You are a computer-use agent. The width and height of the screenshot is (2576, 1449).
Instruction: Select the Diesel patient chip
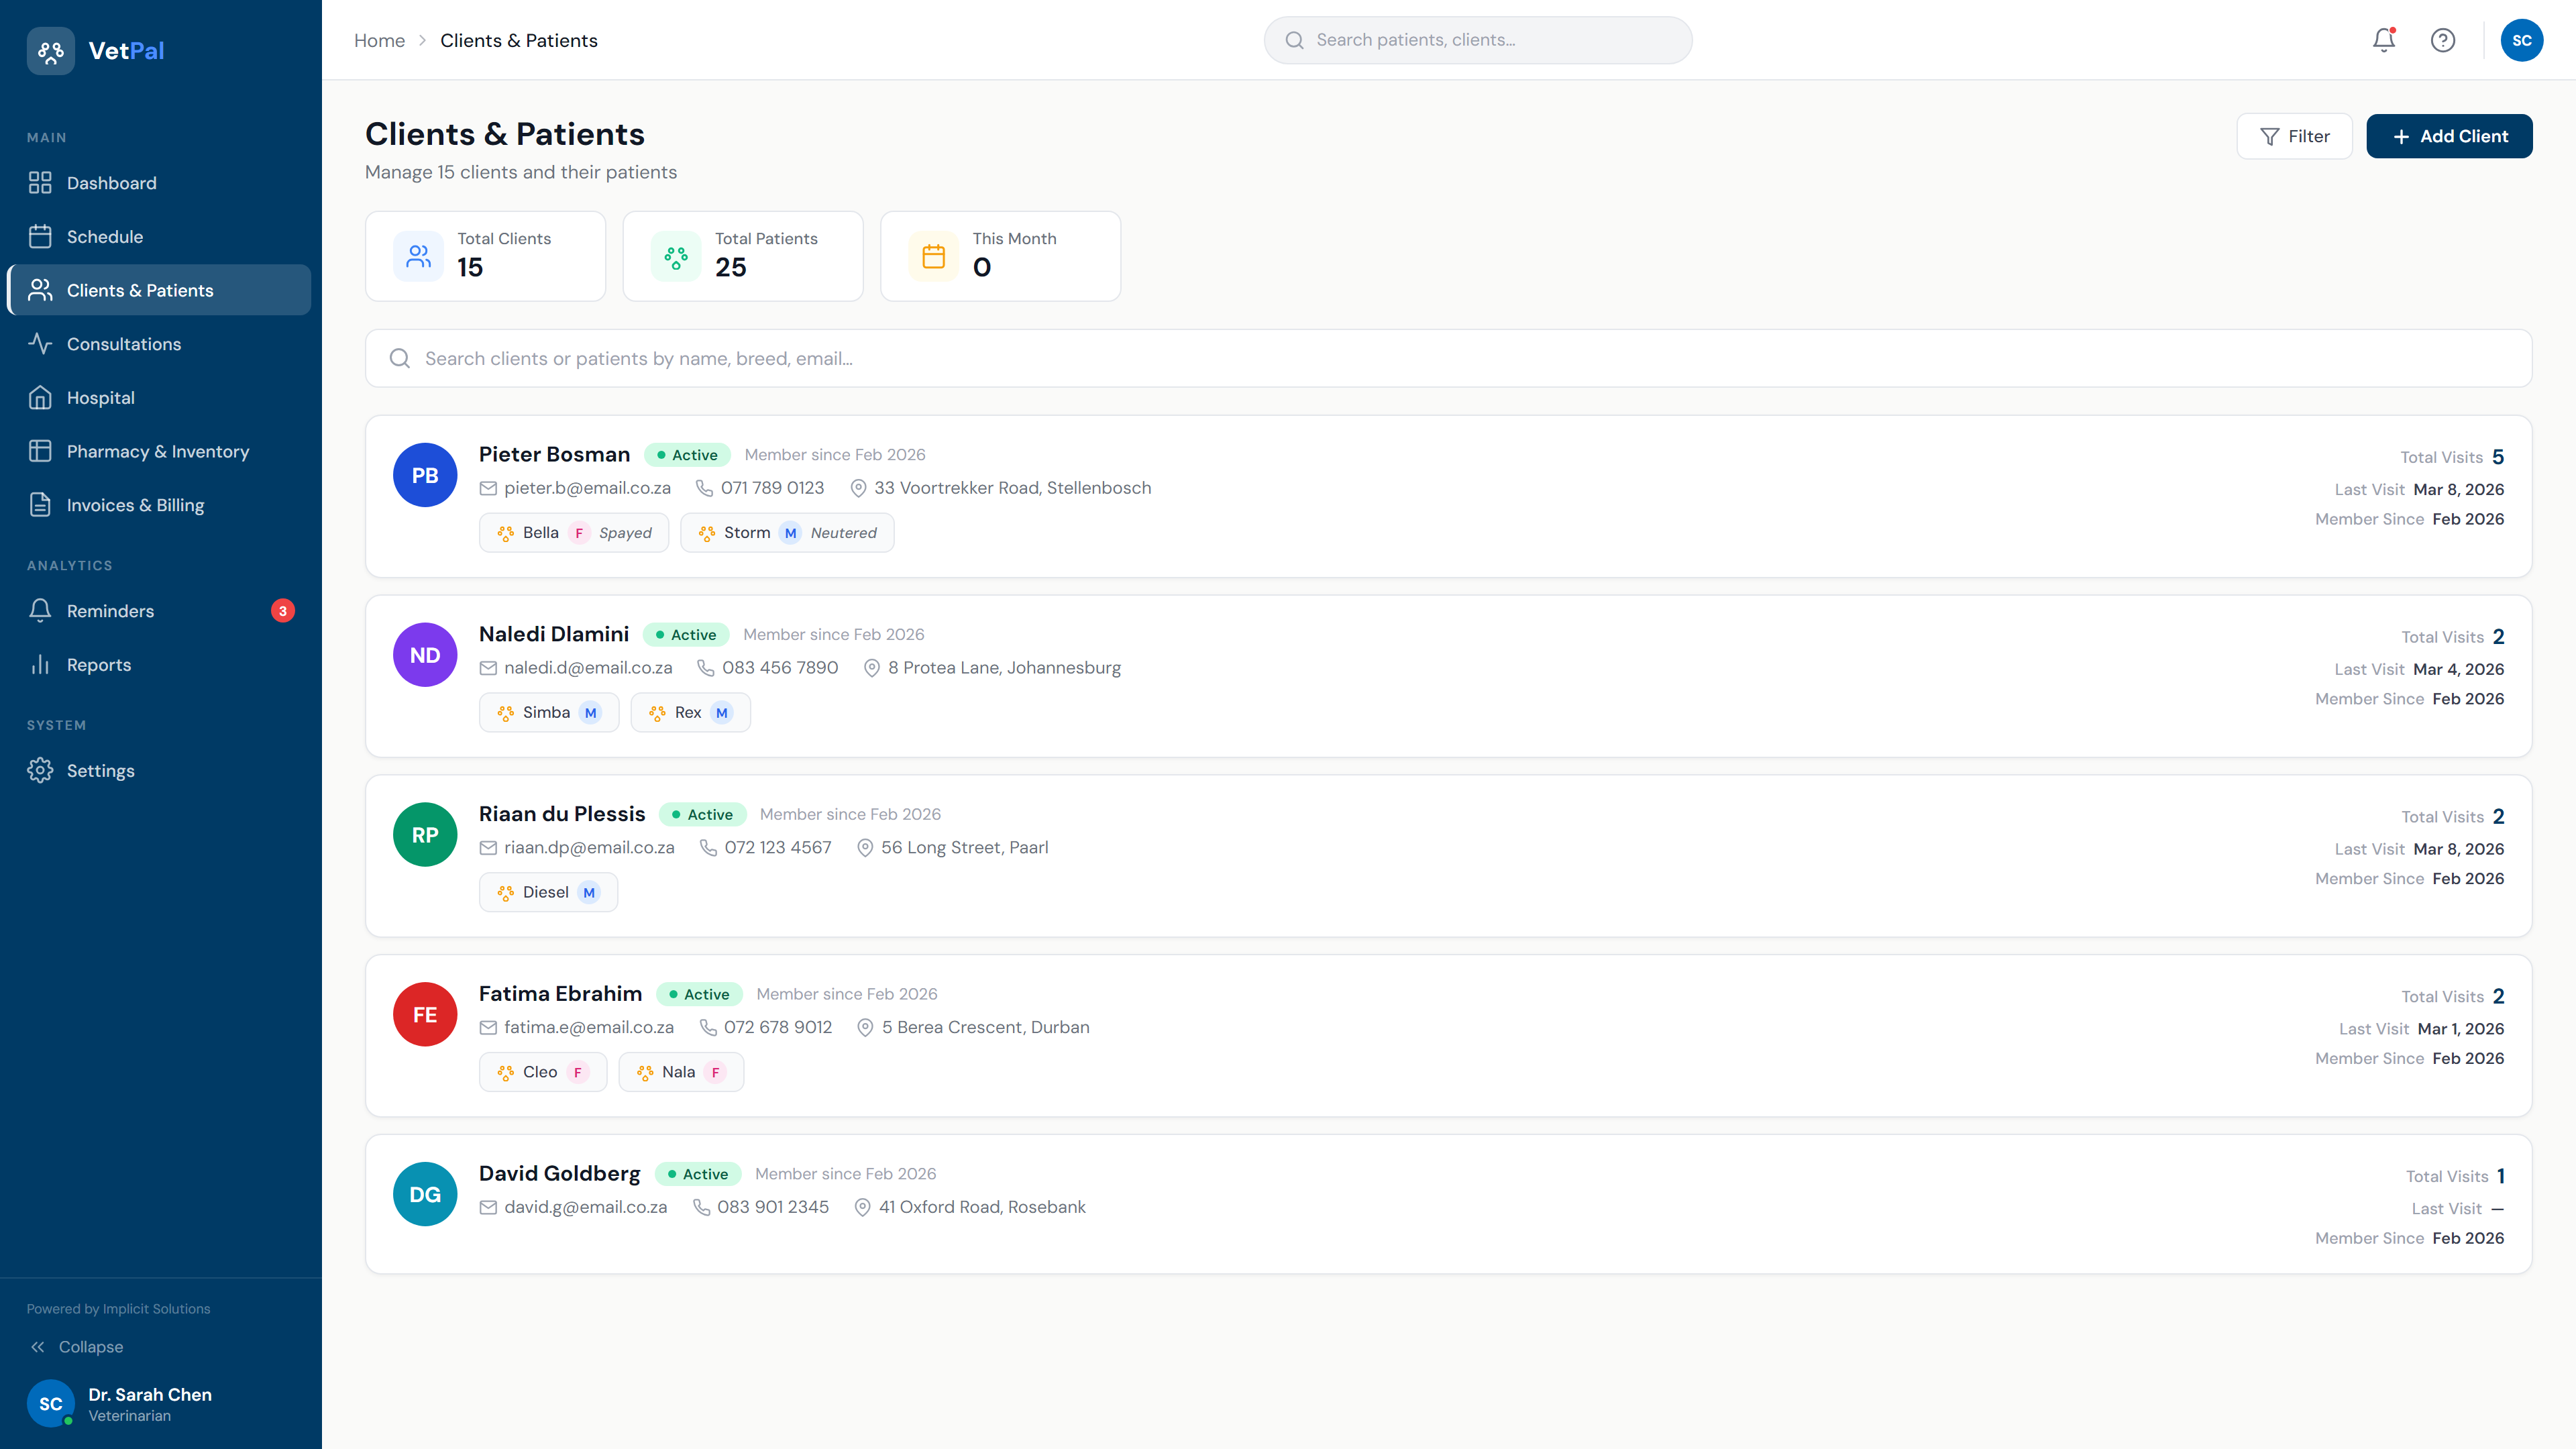[548, 892]
